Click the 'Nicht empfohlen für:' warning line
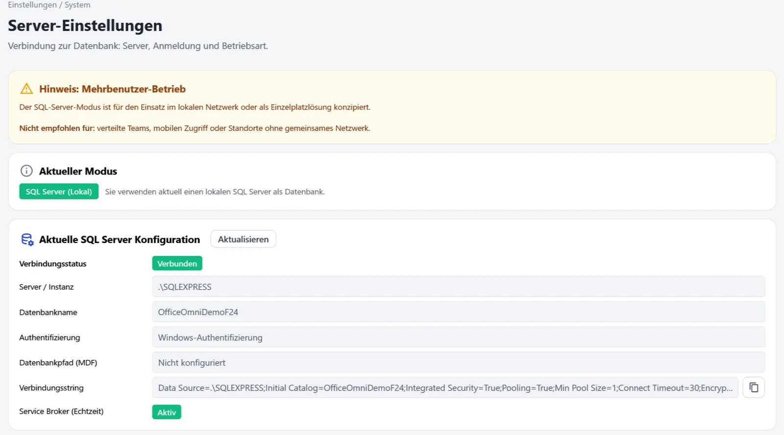Image resolution: width=784 pixels, height=435 pixels. pyautogui.click(x=195, y=128)
